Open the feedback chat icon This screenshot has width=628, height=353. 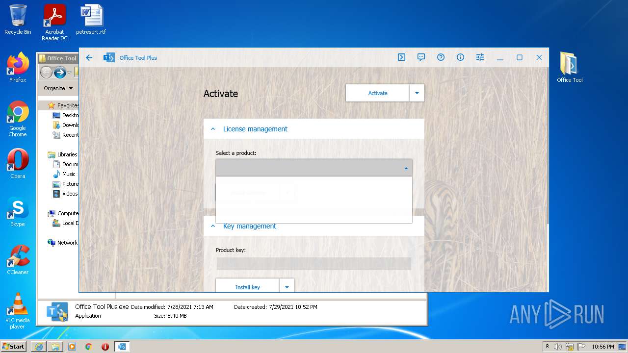(421, 57)
